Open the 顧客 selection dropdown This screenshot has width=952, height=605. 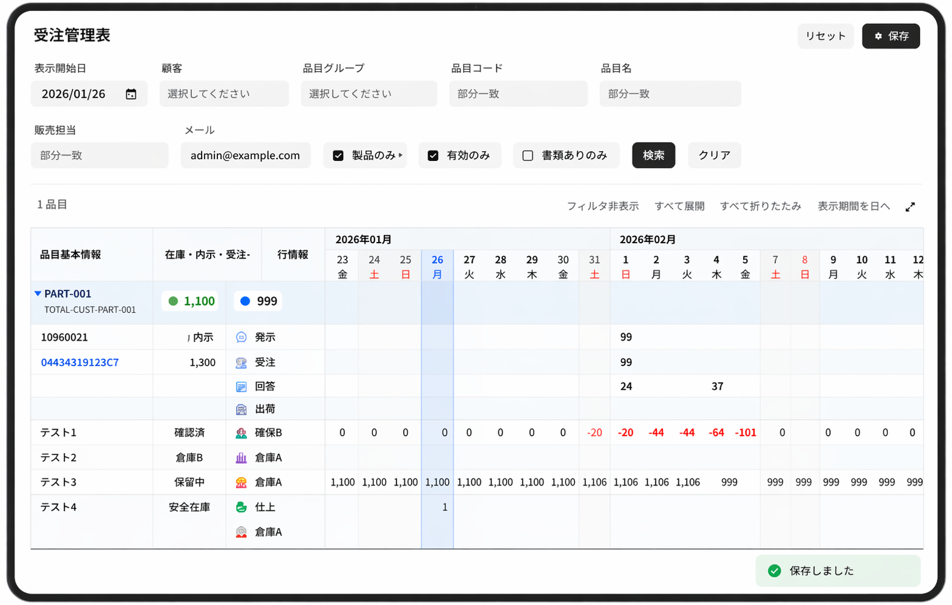click(x=224, y=94)
